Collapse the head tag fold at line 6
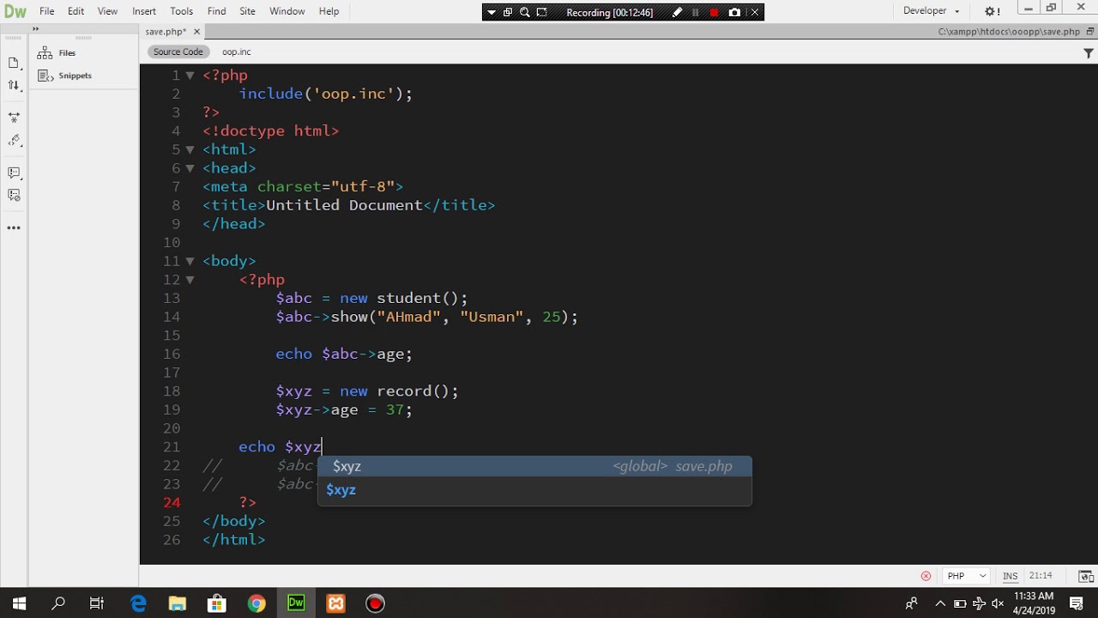The width and height of the screenshot is (1098, 618). click(190, 168)
